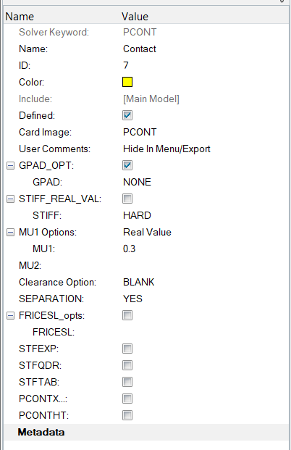Click the Name value Contact

click(x=139, y=49)
